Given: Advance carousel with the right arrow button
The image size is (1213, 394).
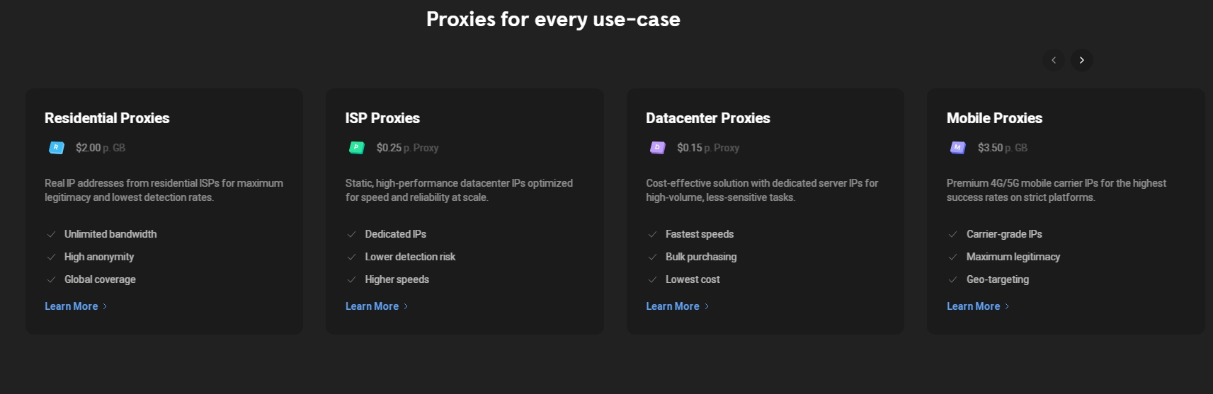Looking at the screenshot, I should (1082, 60).
